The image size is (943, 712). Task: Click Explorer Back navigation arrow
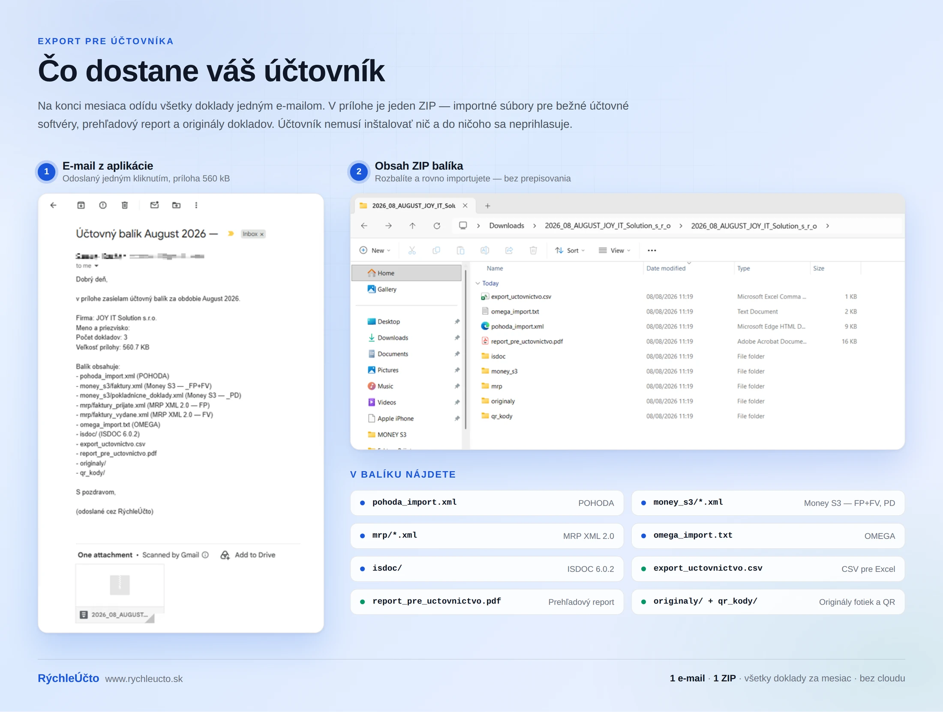click(364, 226)
